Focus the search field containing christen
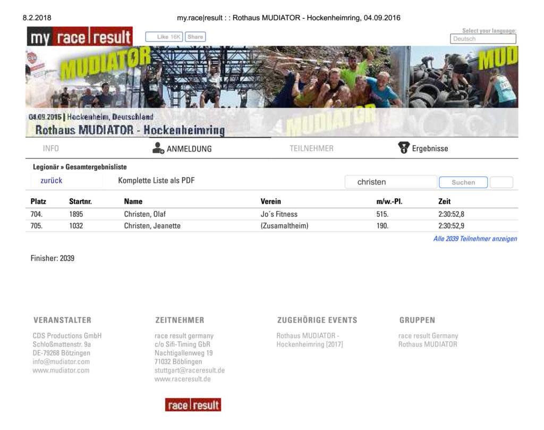544x430 pixels. 390,182
